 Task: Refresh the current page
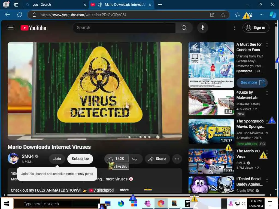tap(20, 15)
